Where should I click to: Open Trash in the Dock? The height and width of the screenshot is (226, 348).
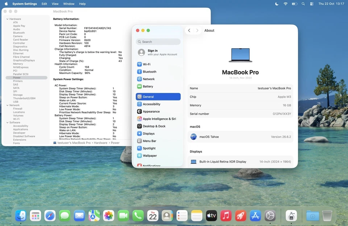pos(327,215)
